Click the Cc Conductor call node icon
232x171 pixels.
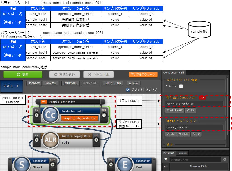pyautogui.click(x=50, y=115)
